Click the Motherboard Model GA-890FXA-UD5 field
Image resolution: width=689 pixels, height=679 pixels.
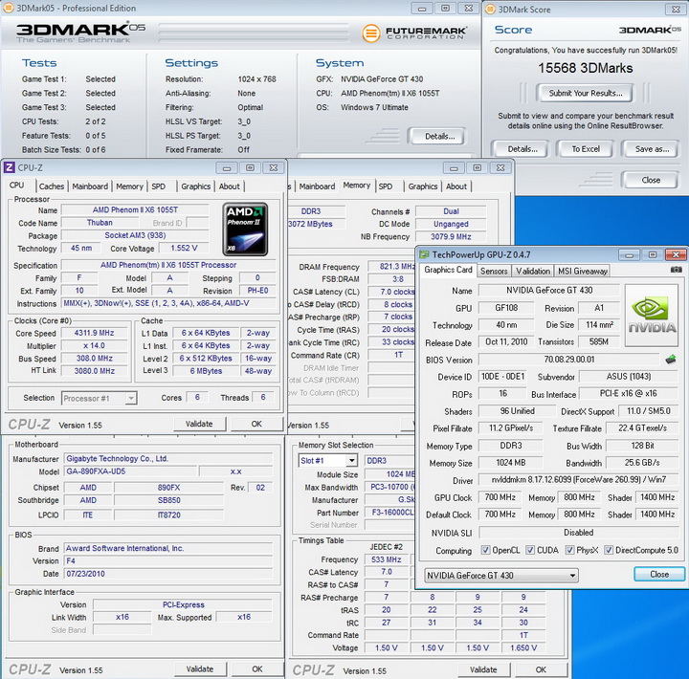(x=130, y=471)
